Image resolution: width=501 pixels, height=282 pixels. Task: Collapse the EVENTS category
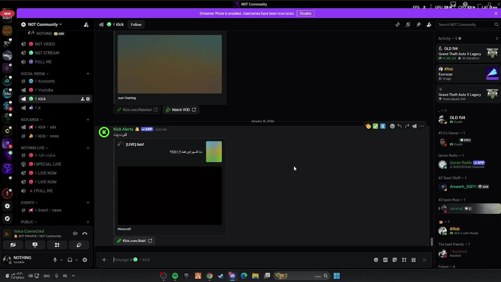(29, 202)
